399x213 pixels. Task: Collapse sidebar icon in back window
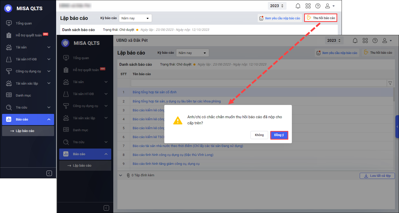[x=49, y=173]
